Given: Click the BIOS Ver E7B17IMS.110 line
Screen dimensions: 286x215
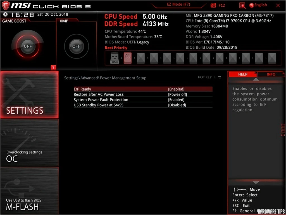Looking at the screenshot, I should (208, 42).
